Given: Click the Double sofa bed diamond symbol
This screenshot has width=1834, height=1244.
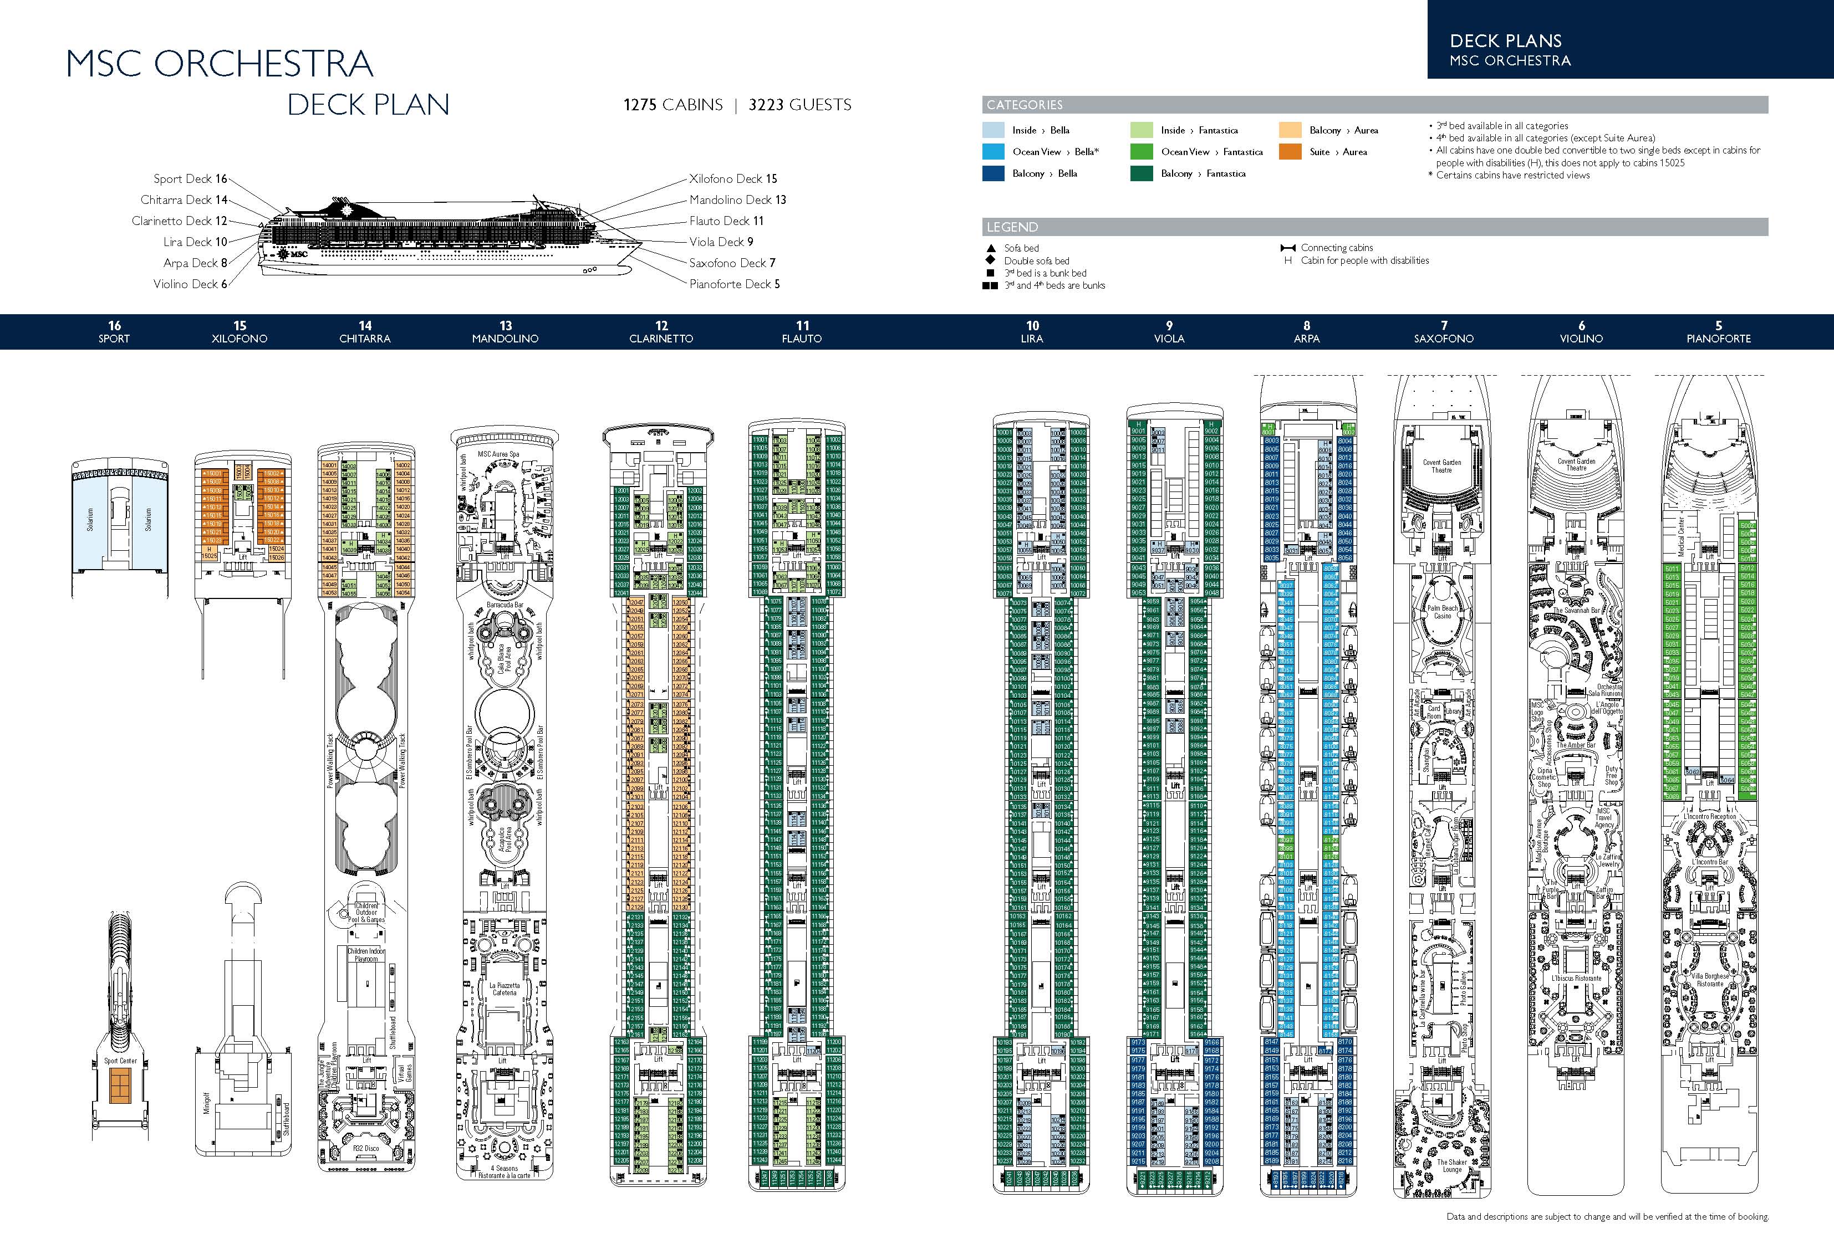Looking at the screenshot, I should [990, 260].
